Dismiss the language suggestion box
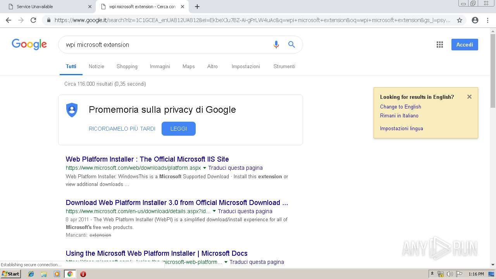This screenshot has width=496, height=279. [x=469, y=97]
